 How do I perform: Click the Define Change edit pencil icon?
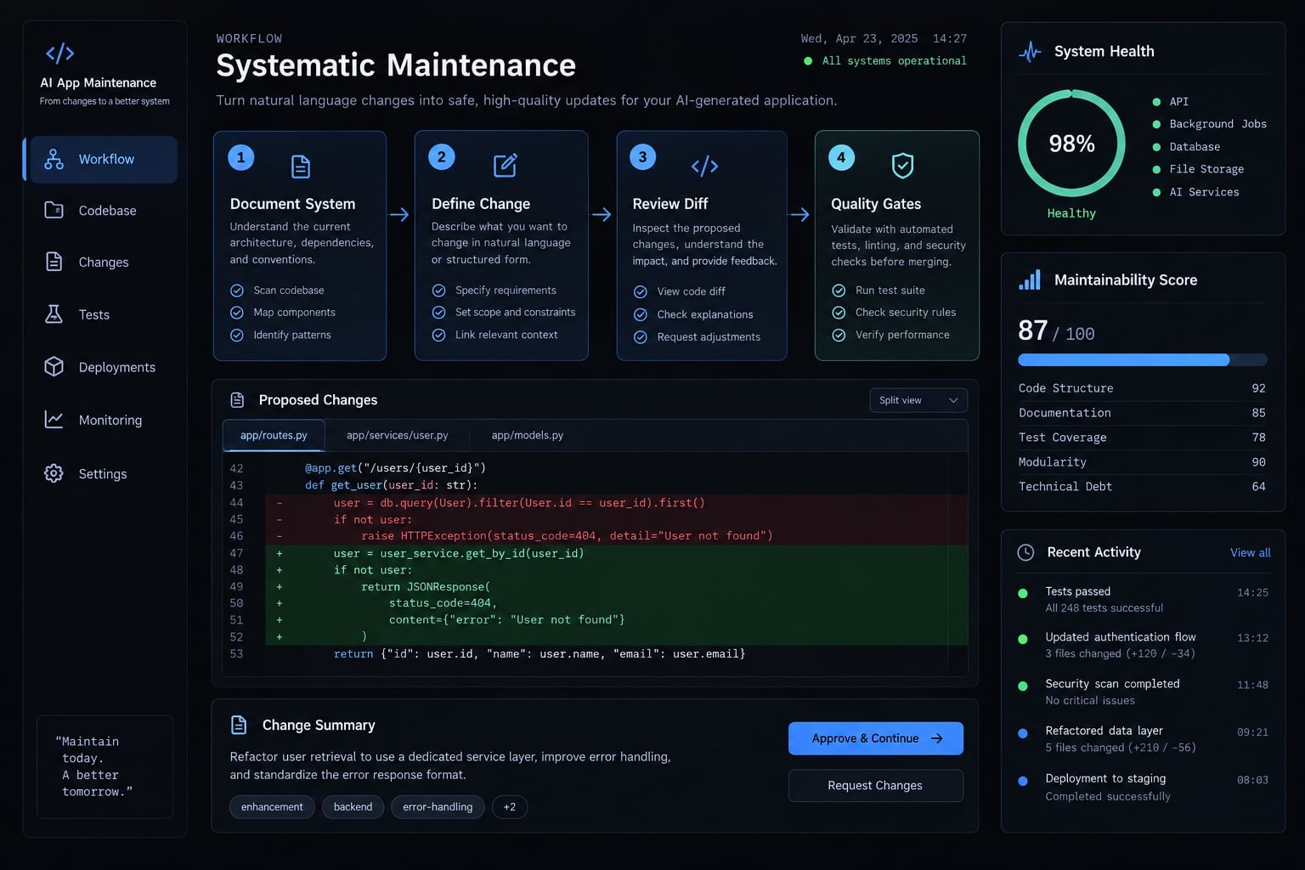pyautogui.click(x=506, y=165)
